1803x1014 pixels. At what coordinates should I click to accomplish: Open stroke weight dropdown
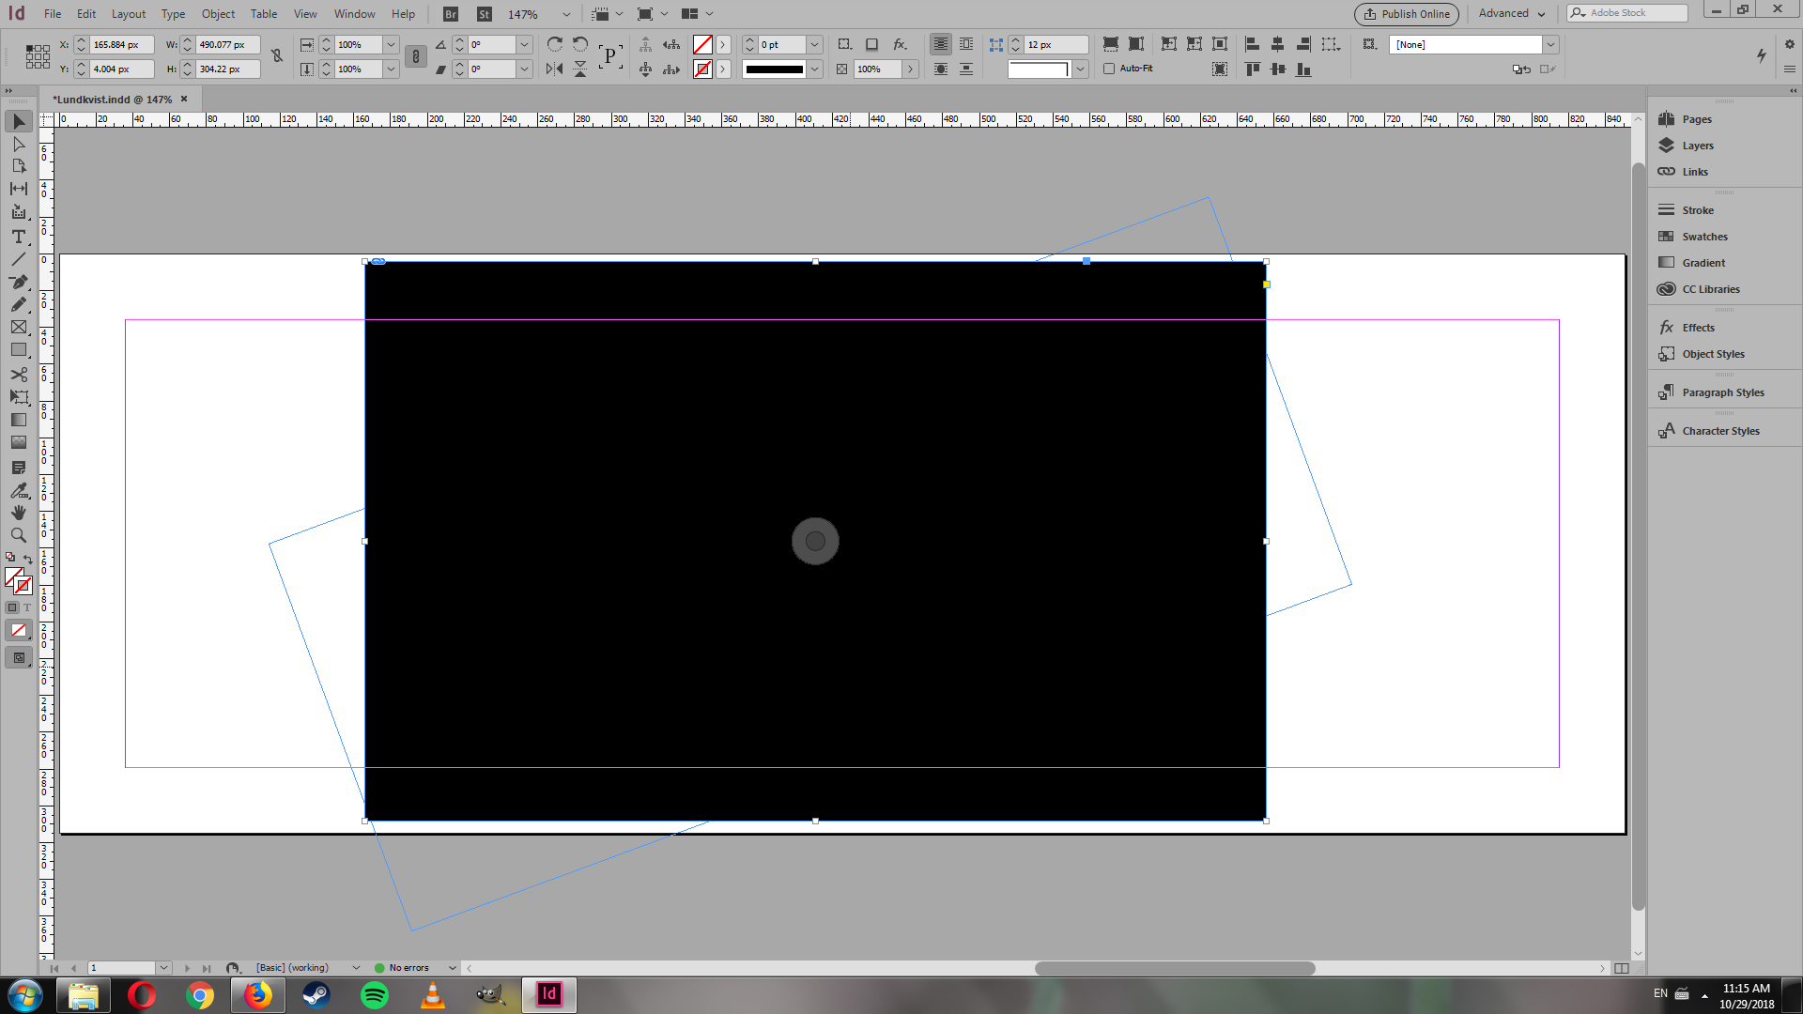pyautogui.click(x=814, y=44)
